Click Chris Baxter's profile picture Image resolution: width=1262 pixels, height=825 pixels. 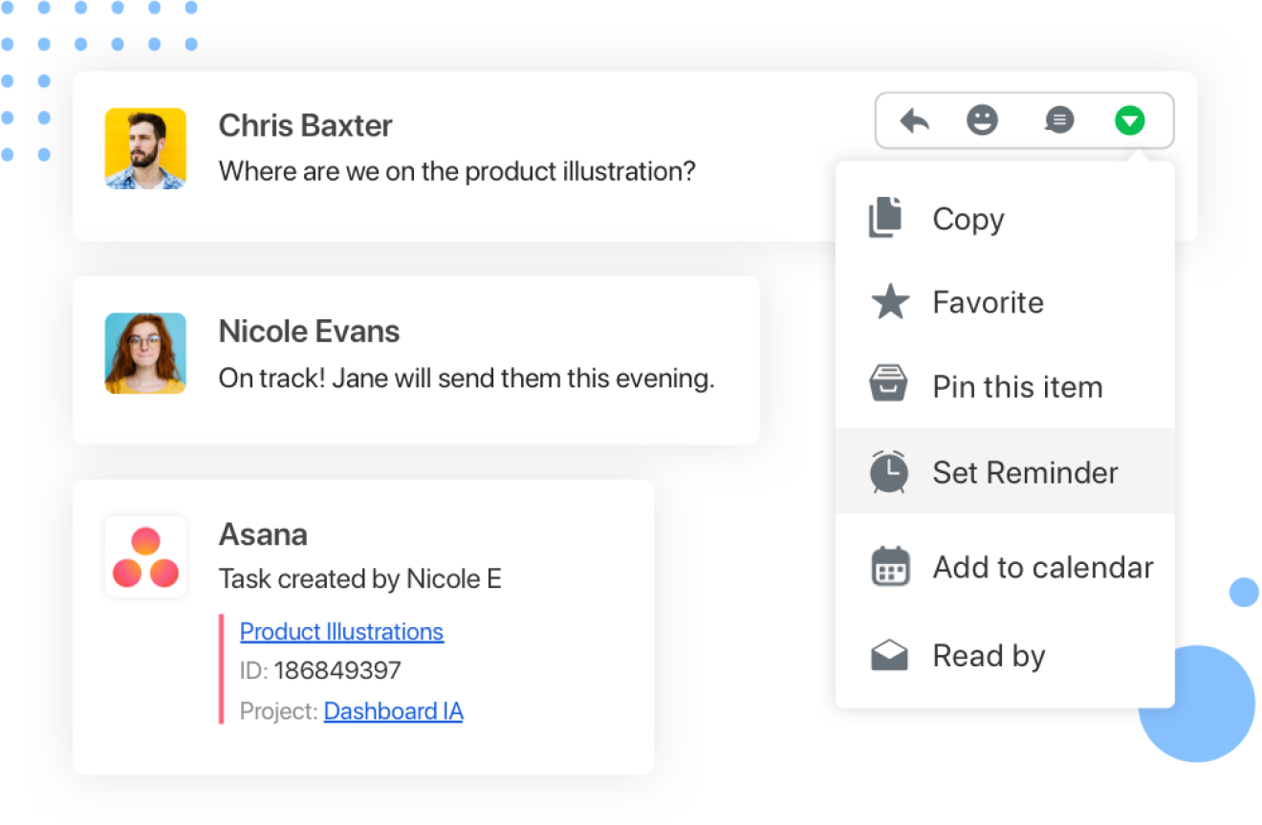click(145, 148)
